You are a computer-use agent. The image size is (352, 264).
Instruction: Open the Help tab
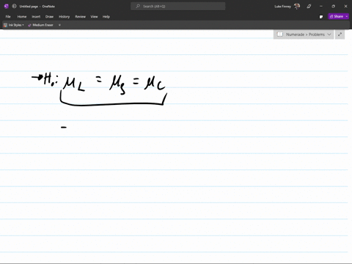click(x=106, y=17)
